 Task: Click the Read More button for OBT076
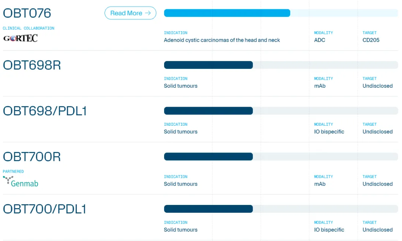click(x=130, y=13)
